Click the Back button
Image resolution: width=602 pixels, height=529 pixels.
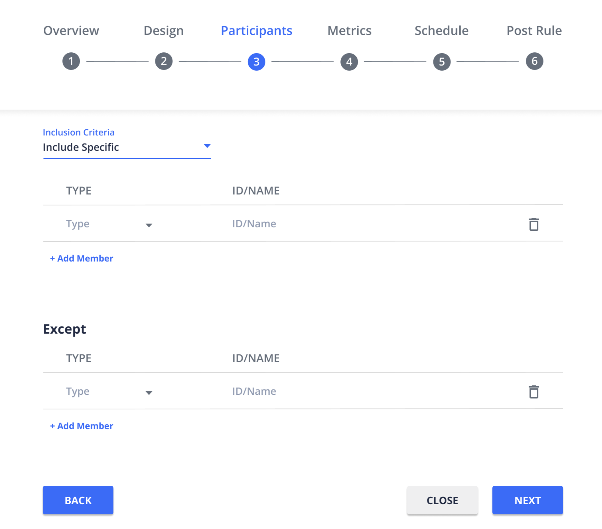(78, 500)
